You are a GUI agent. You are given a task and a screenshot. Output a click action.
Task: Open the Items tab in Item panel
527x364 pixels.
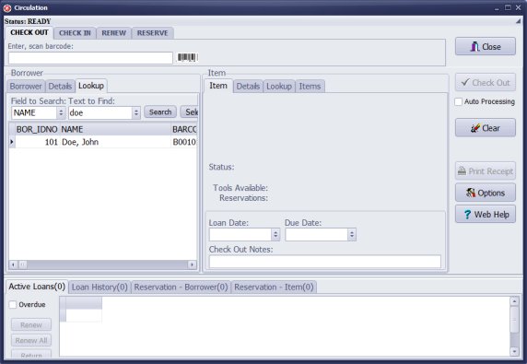(310, 87)
